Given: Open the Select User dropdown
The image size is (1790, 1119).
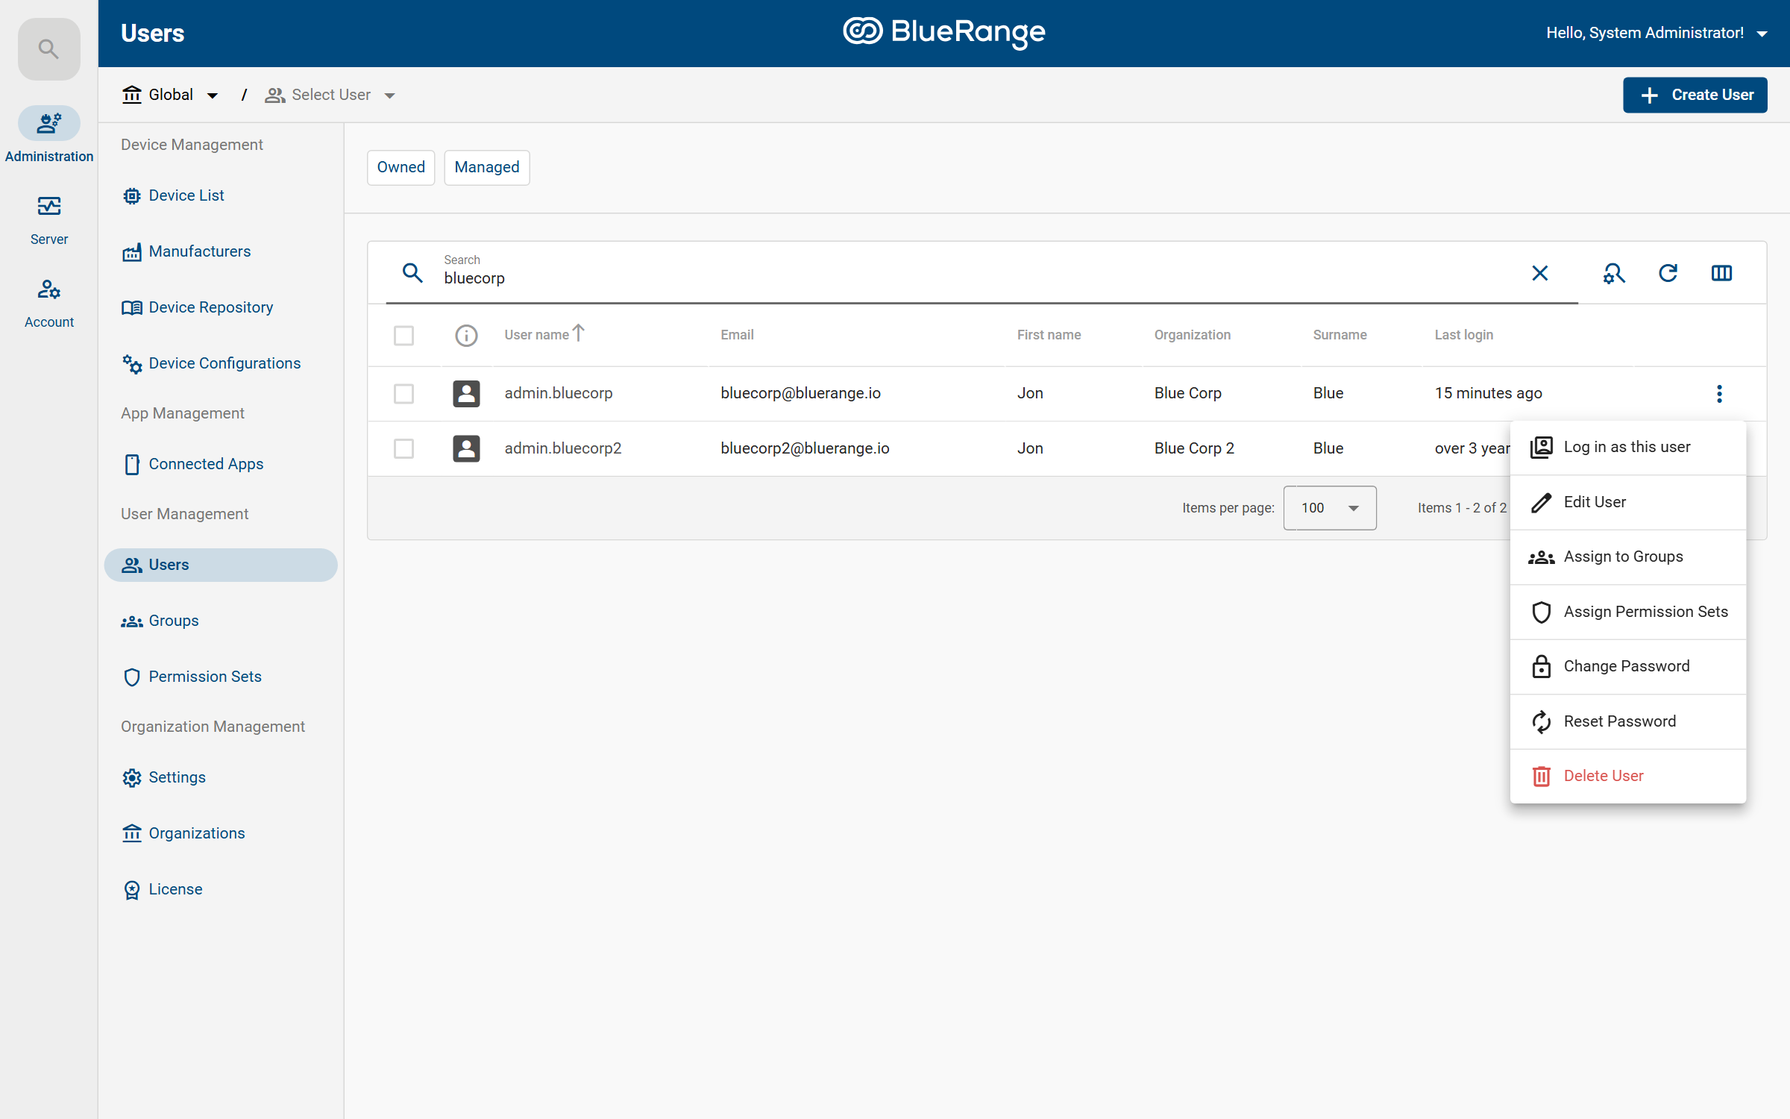Looking at the screenshot, I should [x=330, y=95].
